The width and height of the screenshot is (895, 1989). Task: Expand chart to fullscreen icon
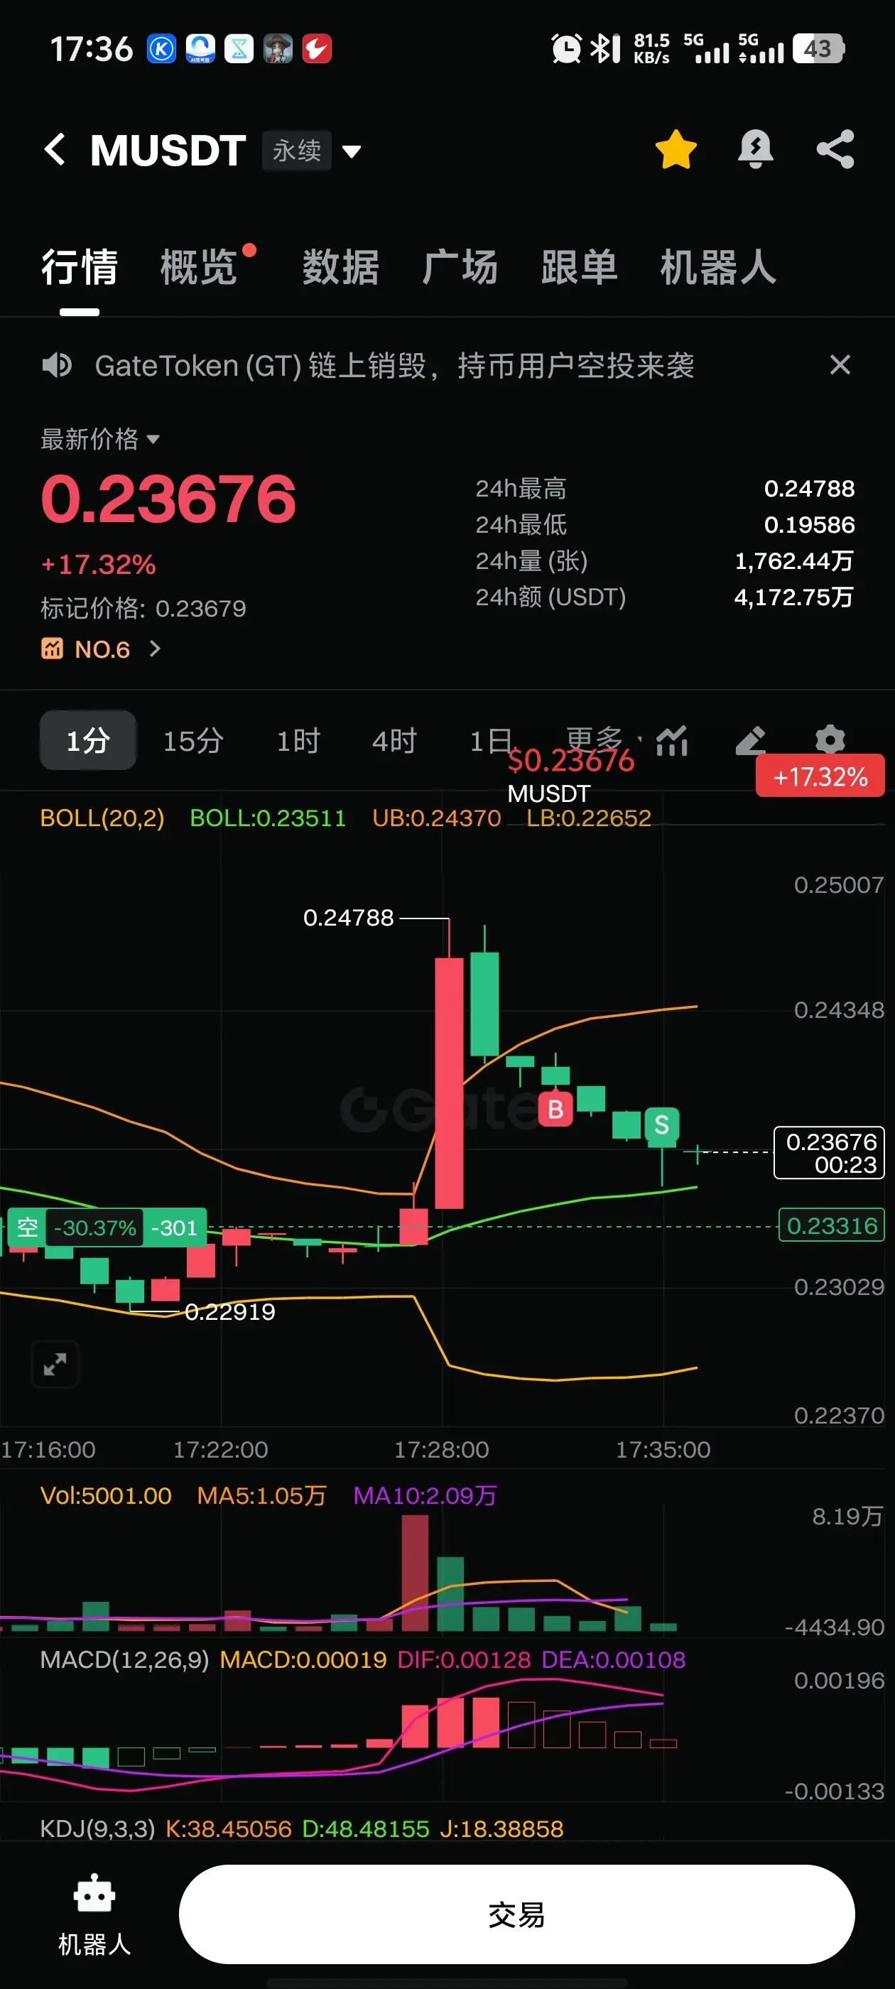(x=55, y=1365)
